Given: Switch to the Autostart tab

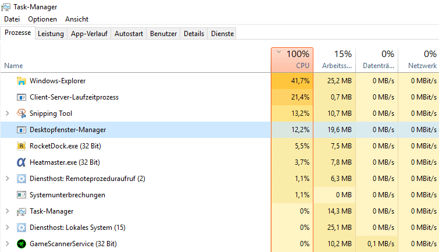Looking at the screenshot, I should [x=129, y=34].
